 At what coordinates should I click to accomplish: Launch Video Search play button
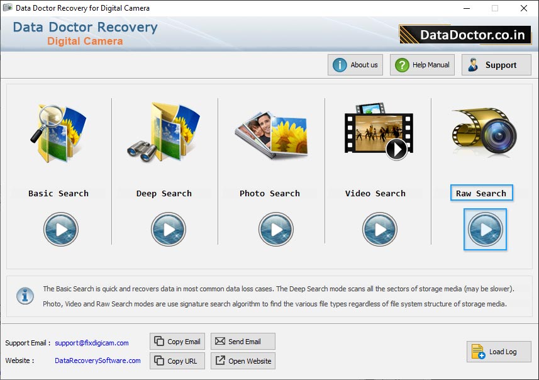click(x=379, y=230)
